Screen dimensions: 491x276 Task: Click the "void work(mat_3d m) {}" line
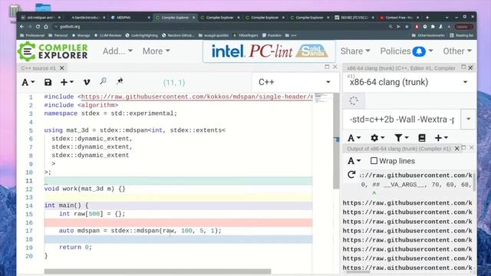click(x=85, y=189)
